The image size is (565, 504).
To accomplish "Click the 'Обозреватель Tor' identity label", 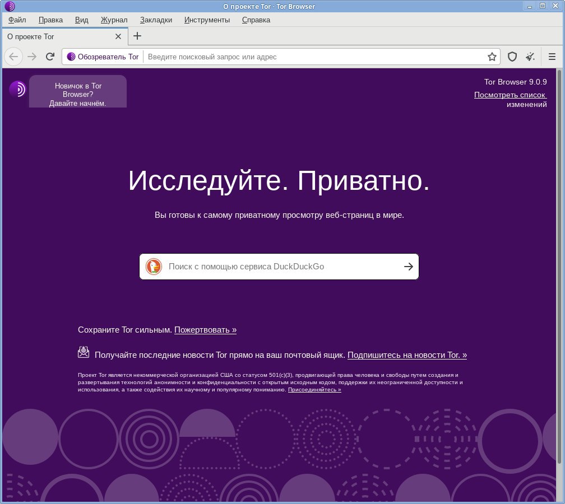I will tap(108, 57).
